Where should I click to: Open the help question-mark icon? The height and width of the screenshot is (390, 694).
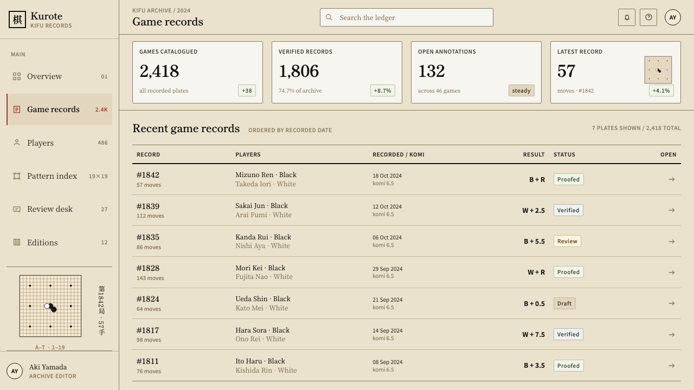(648, 17)
